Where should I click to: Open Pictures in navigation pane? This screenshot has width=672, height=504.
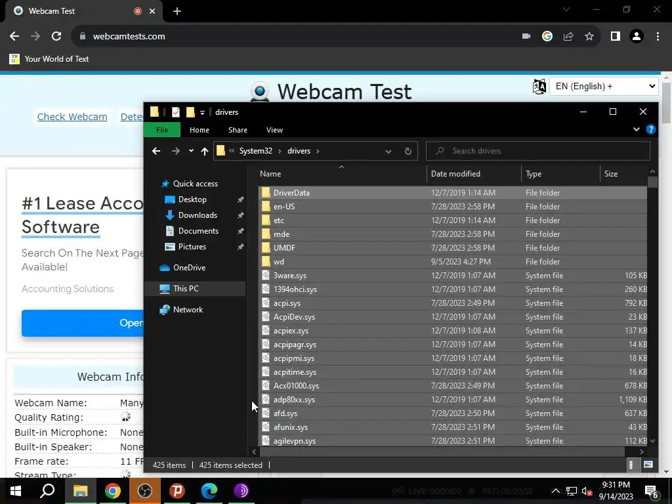click(192, 247)
